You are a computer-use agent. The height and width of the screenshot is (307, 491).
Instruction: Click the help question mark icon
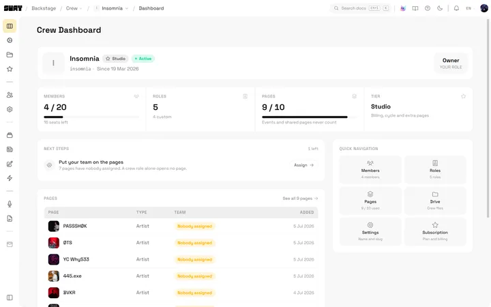(428, 8)
